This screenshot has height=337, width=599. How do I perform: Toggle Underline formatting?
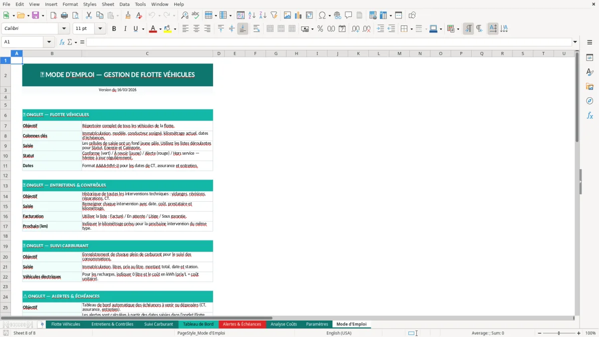[x=136, y=29]
